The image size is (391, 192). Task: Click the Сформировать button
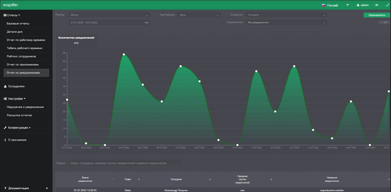[377, 15]
